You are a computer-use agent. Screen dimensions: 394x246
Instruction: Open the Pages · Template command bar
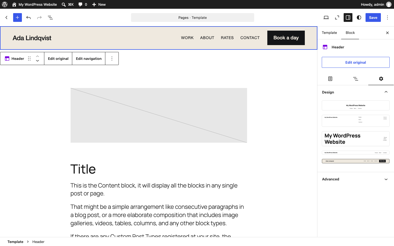coord(193,17)
